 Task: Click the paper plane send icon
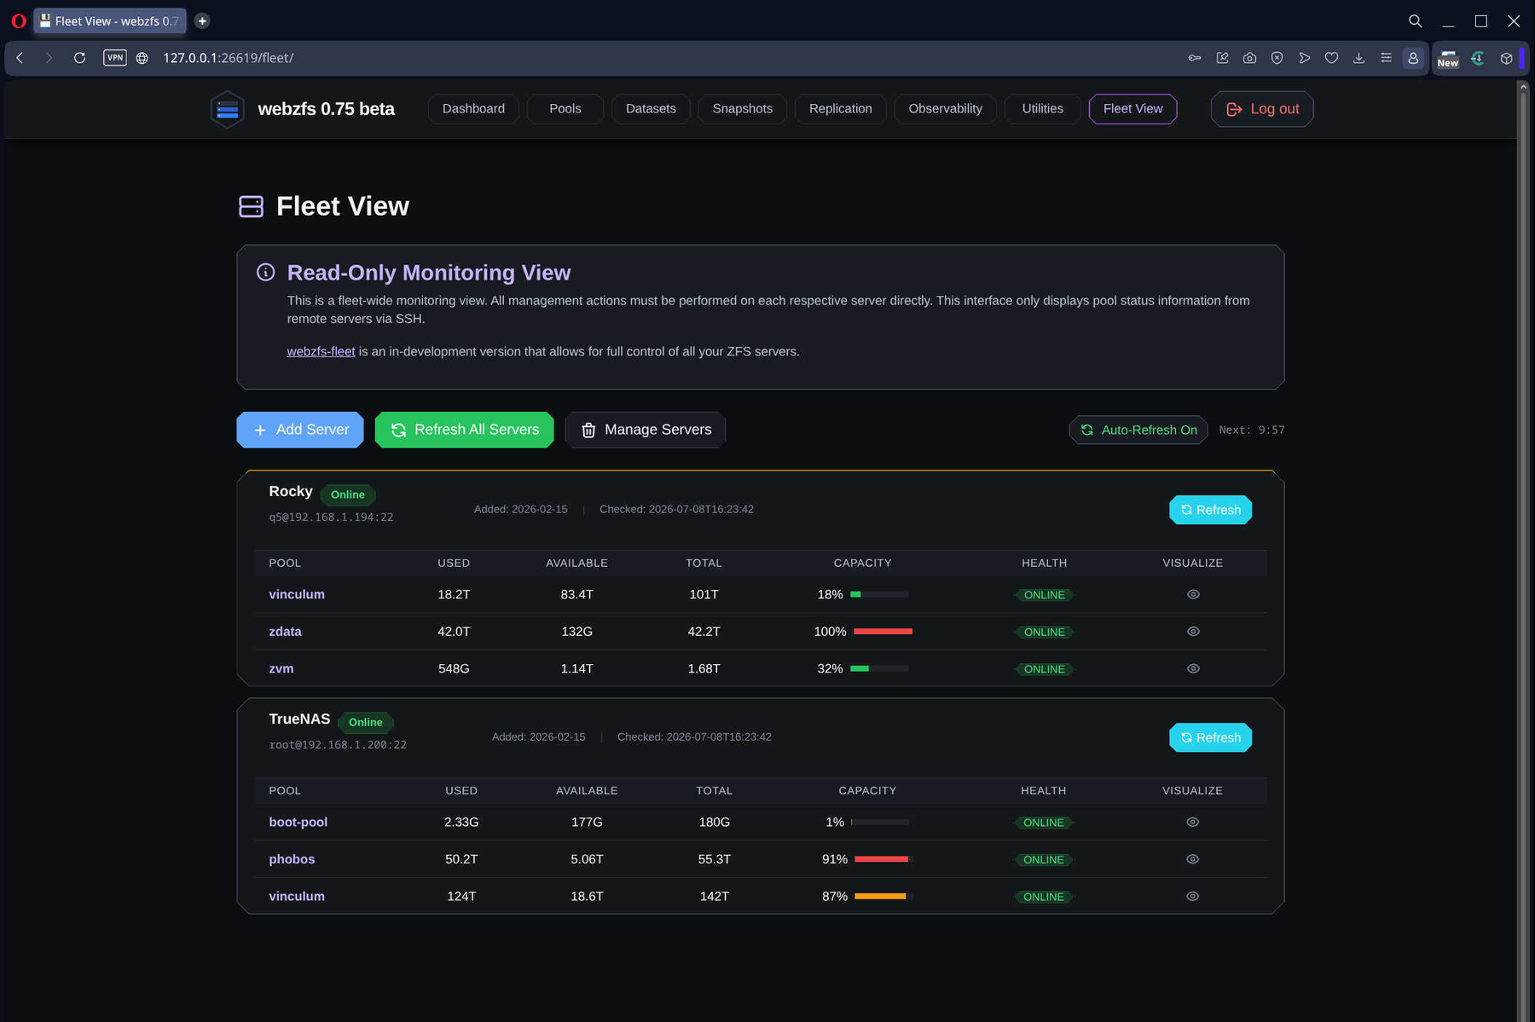pyautogui.click(x=1304, y=58)
